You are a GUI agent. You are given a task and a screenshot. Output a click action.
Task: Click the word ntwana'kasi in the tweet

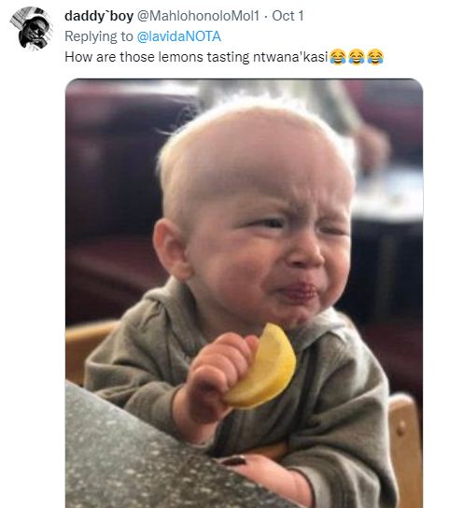(290, 57)
